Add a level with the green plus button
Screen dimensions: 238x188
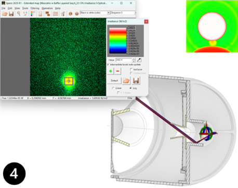click(x=111, y=71)
